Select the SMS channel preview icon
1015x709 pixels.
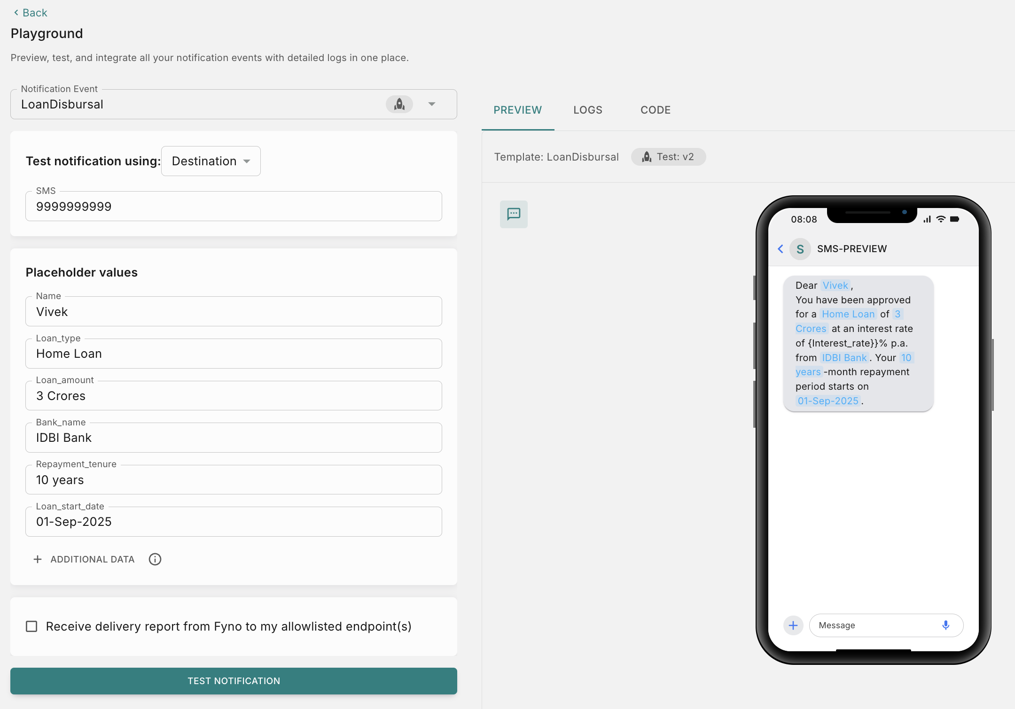coord(514,215)
